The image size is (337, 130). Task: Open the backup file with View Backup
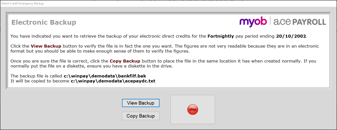click(x=140, y=103)
